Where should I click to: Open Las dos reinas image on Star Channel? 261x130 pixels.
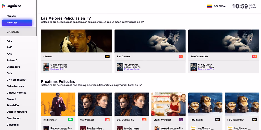tap(95, 104)
